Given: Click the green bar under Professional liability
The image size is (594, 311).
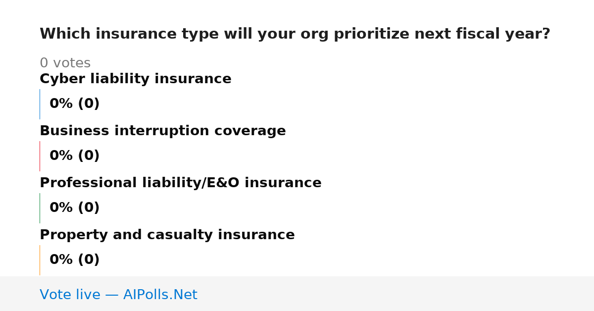Looking at the screenshot, I should 40,208.
